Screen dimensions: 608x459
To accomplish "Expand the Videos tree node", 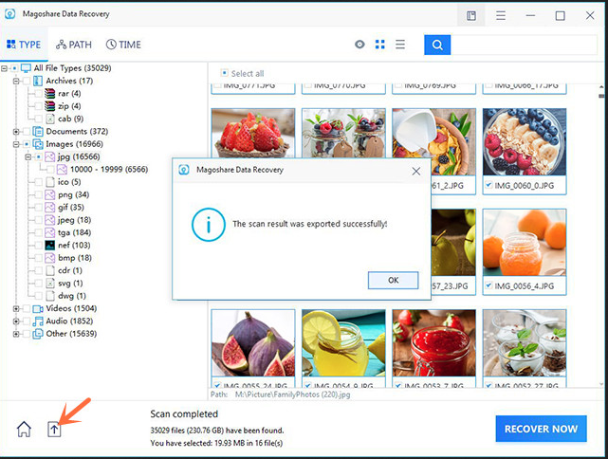I will tap(16, 308).
